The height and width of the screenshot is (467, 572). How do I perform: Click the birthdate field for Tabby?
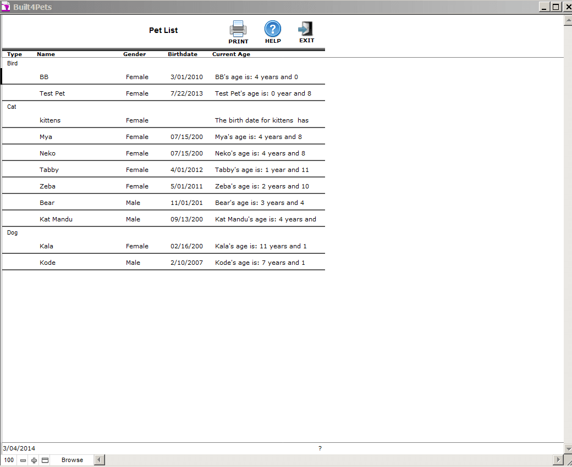186,170
